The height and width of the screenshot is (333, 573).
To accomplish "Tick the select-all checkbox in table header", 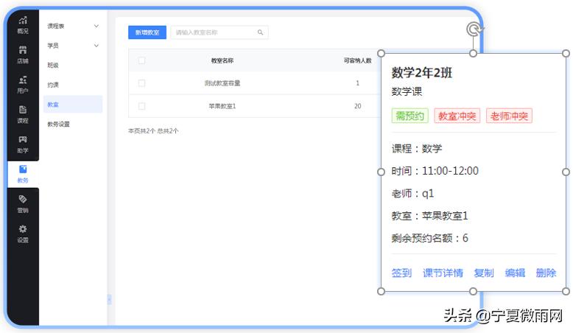I will click(x=142, y=60).
